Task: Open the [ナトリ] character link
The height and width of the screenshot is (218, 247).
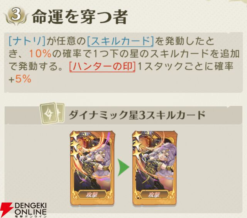Action: (x=27, y=41)
